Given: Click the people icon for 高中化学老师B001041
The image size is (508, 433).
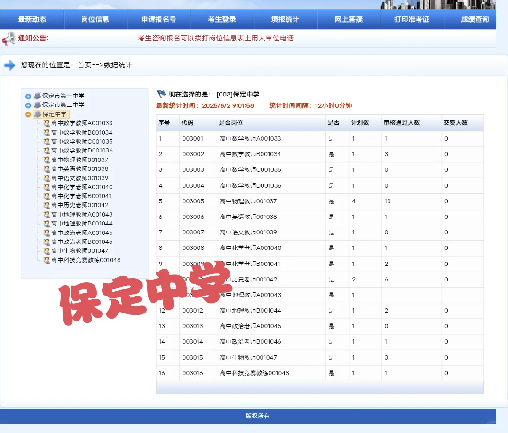Looking at the screenshot, I should (x=47, y=196).
